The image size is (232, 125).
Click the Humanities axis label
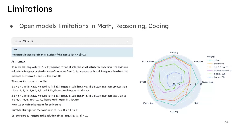coord(148,61)
